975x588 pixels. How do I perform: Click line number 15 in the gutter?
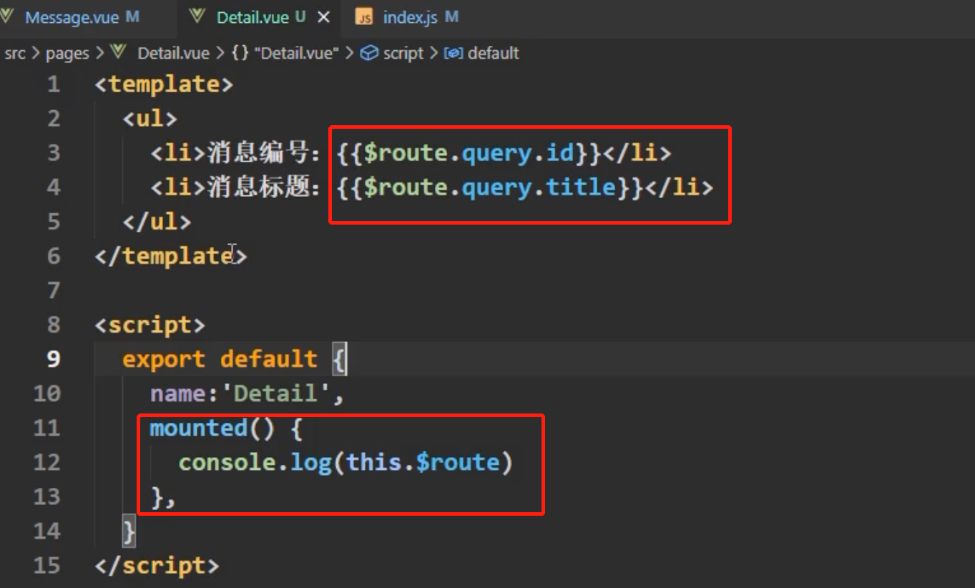[x=46, y=565]
